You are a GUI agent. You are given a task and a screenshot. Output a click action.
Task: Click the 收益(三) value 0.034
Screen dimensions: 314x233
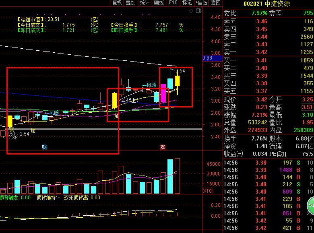tap(260, 154)
